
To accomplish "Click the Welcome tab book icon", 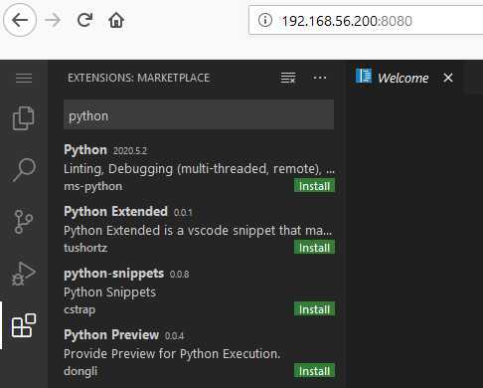I will pyautogui.click(x=364, y=76).
